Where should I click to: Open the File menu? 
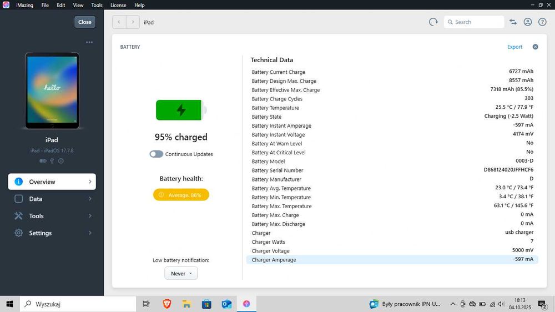(x=45, y=5)
